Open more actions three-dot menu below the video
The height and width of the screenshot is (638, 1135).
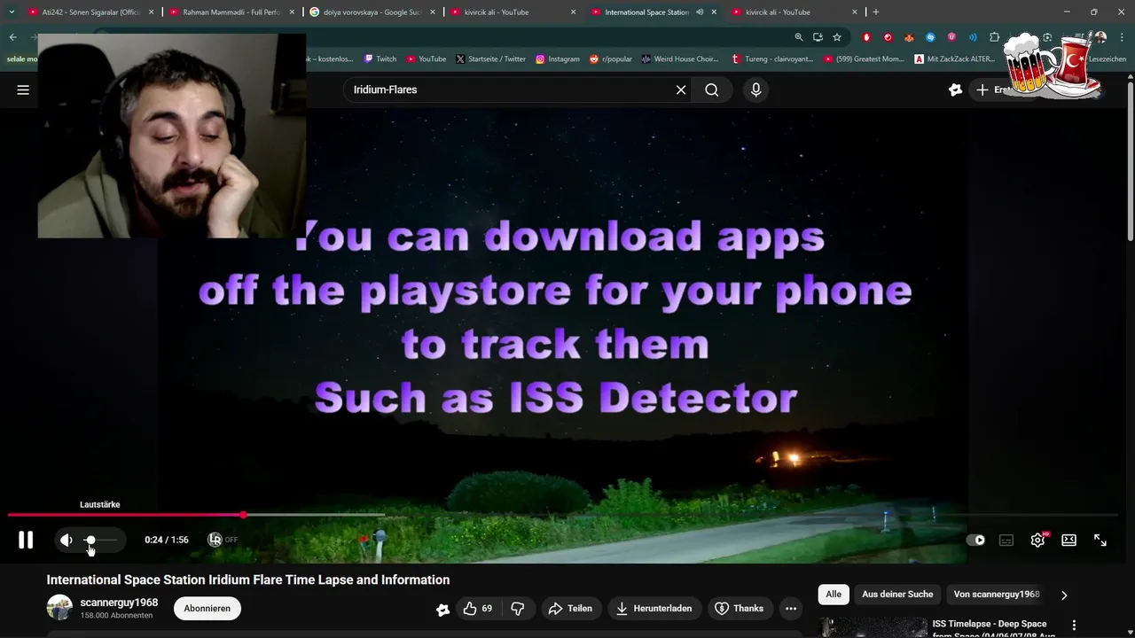pos(791,609)
